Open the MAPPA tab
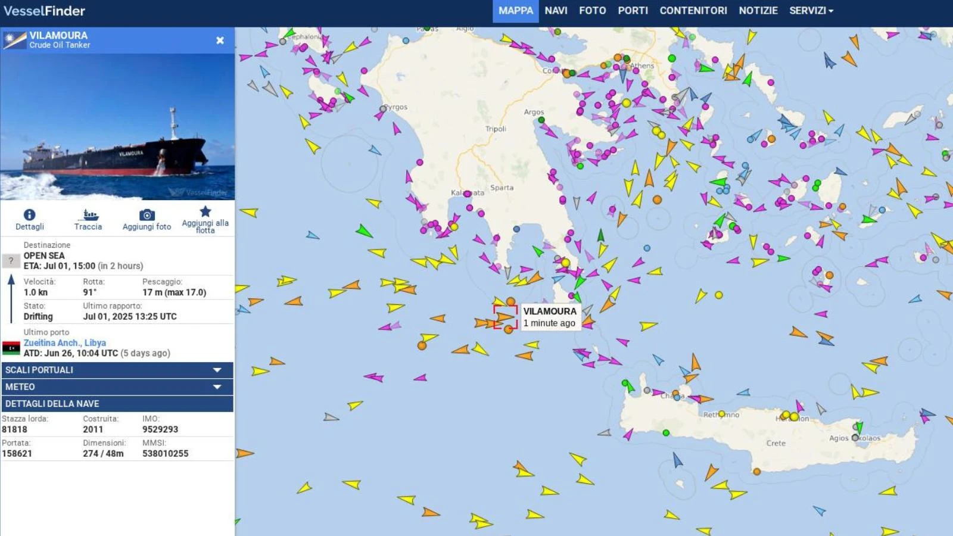The image size is (953, 536). point(516,11)
